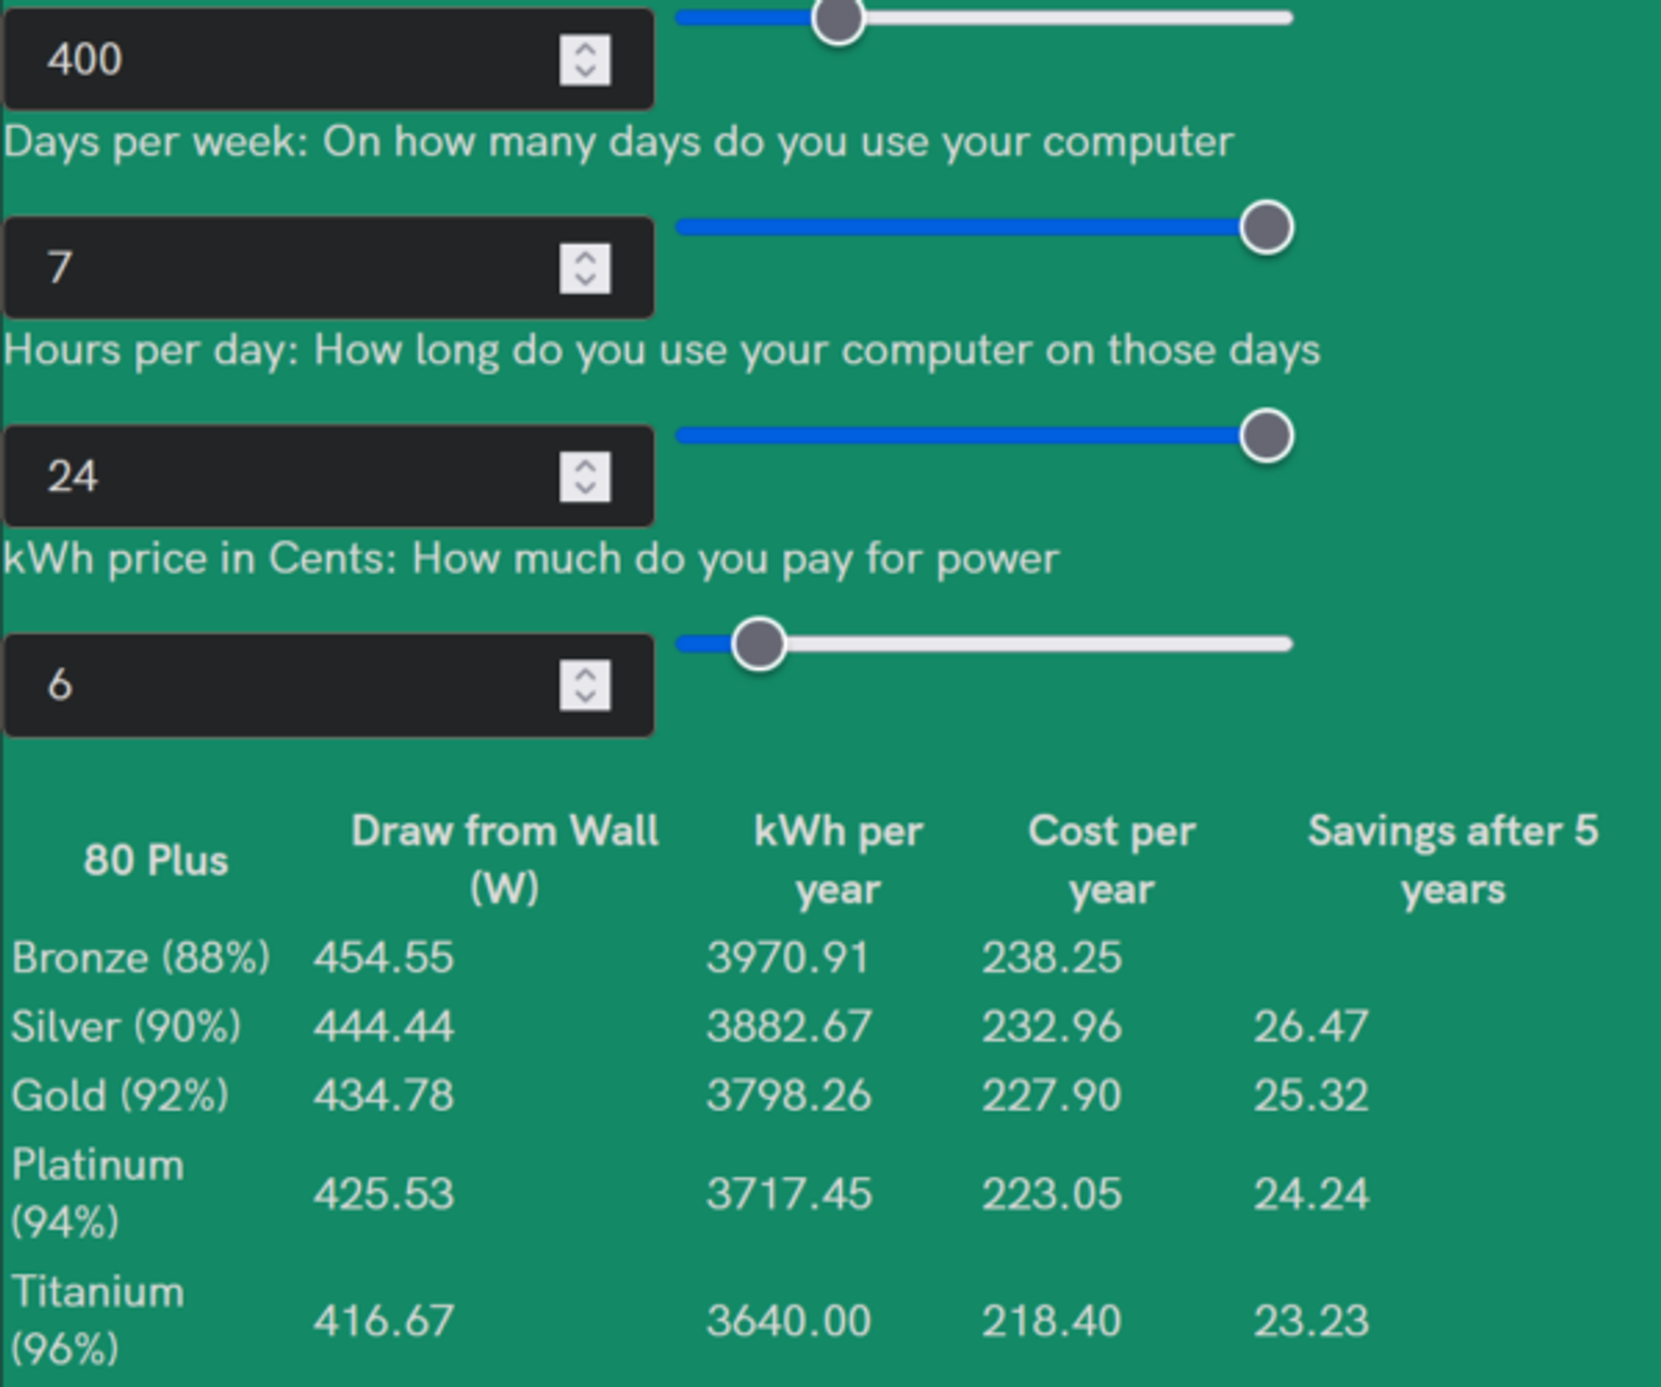Click the Titanium kWh value 3640.00

[788, 1321]
